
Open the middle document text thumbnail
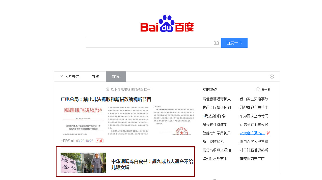pos(128,120)
